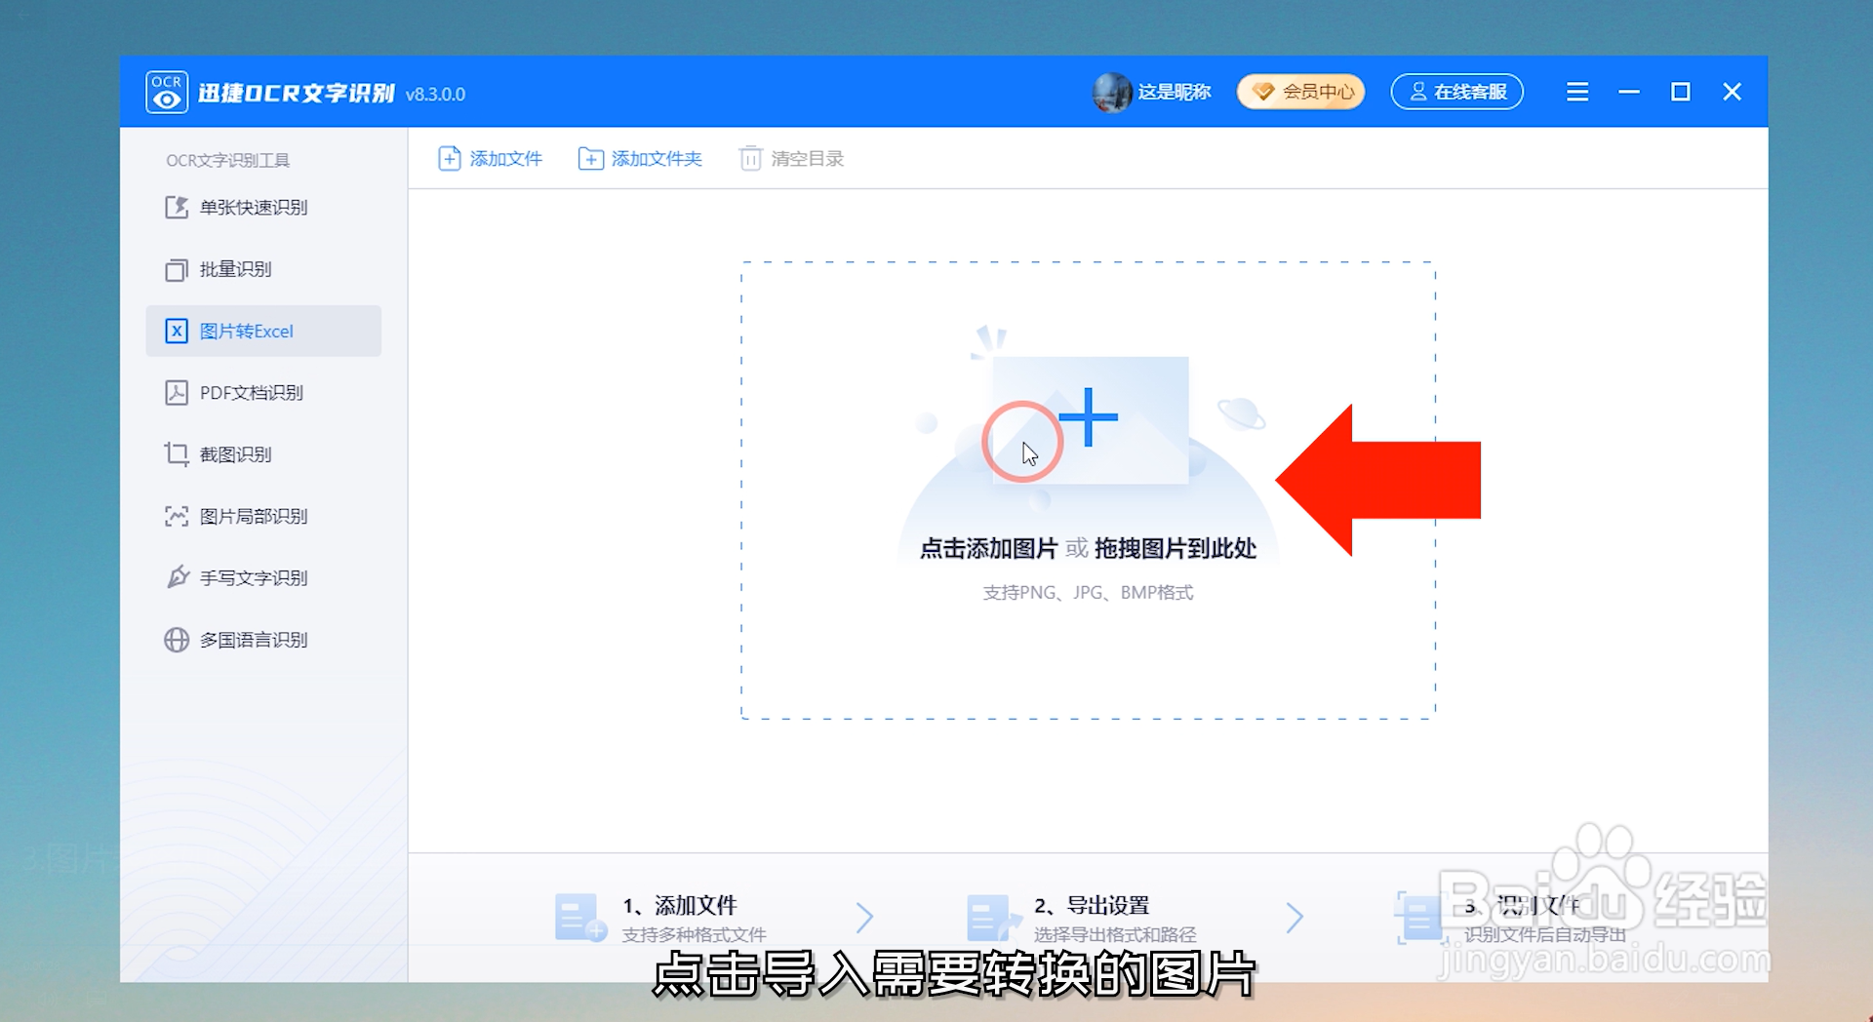The image size is (1873, 1022).
Task: Click step 2、导出设置 label
Action: coord(1092,905)
